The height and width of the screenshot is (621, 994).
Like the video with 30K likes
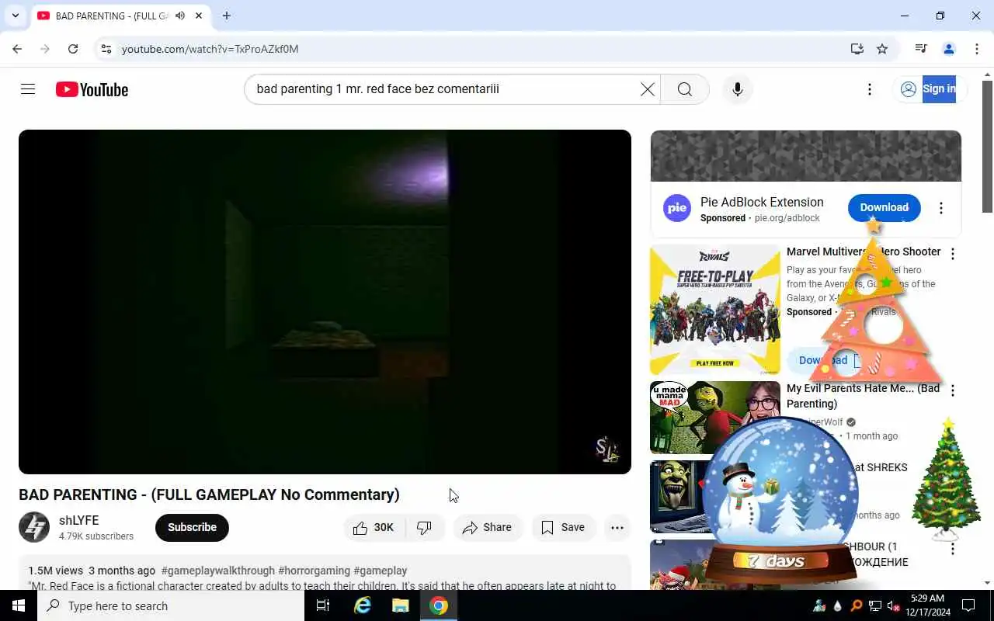[x=374, y=528]
